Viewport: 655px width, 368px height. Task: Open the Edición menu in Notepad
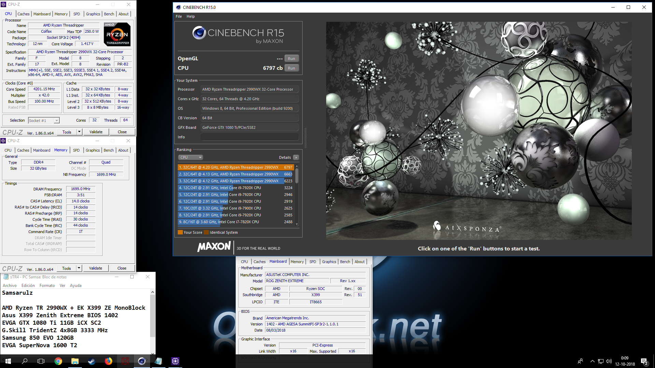tap(28, 286)
